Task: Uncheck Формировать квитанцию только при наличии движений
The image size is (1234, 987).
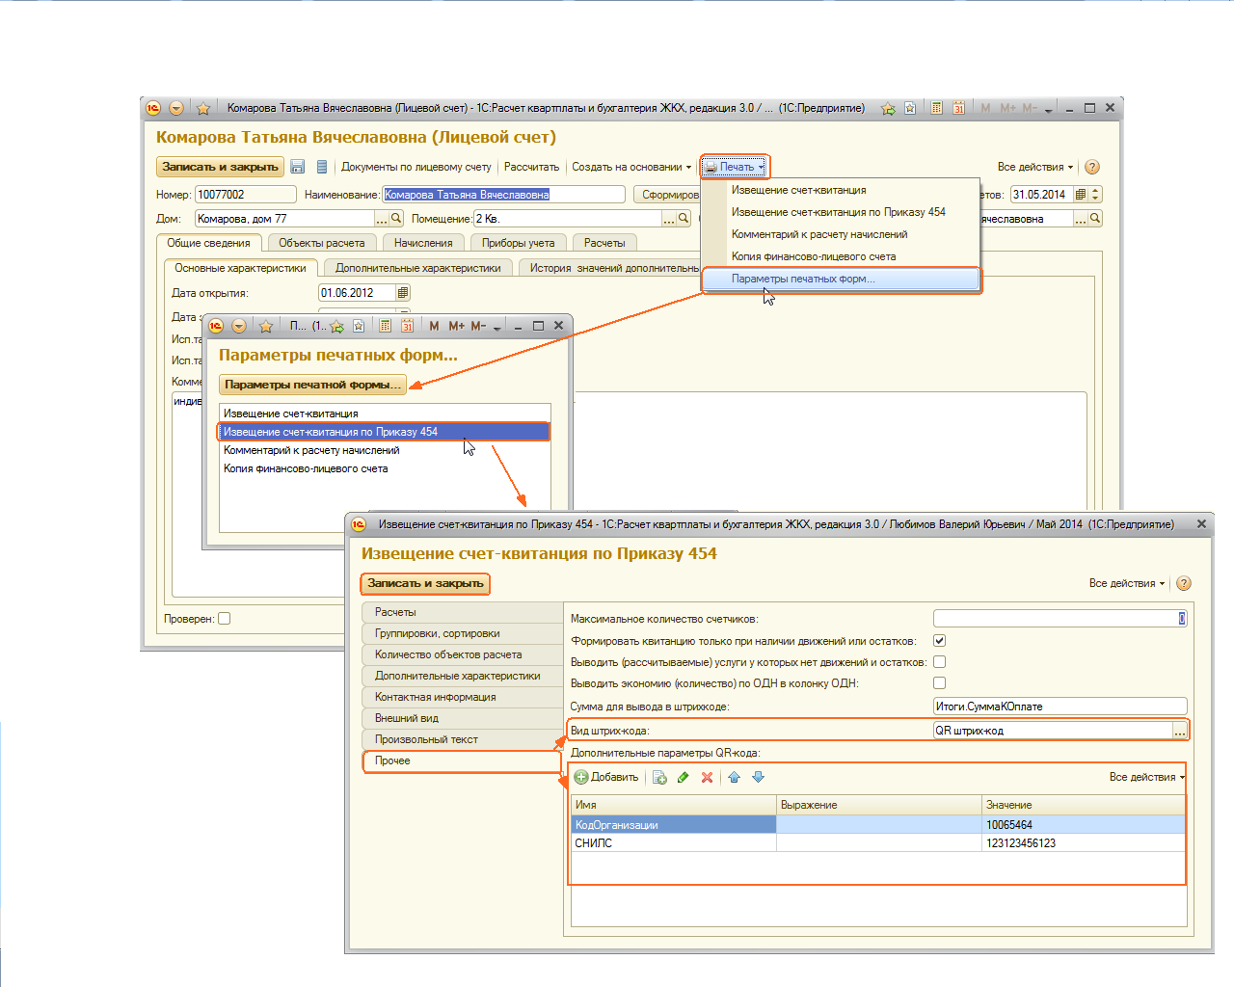Action: 940,640
